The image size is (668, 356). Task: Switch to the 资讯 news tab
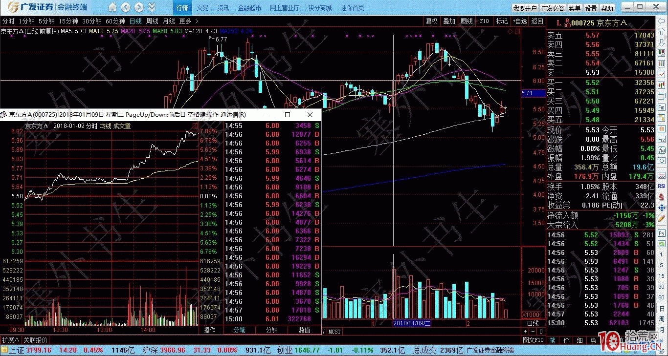[223, 8]
